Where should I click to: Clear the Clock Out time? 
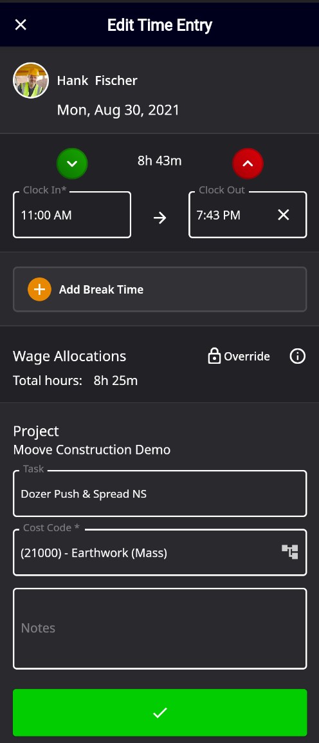click(x=283, y=215)
